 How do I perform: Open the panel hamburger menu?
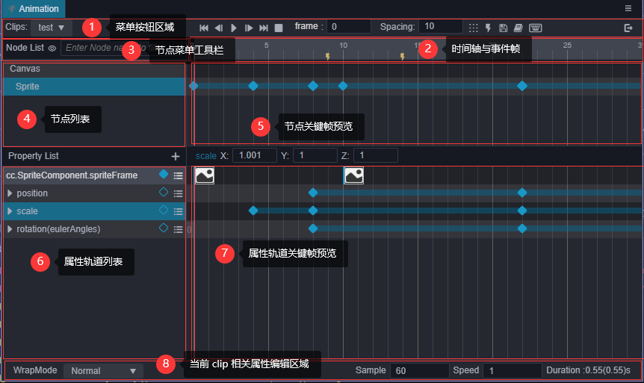pyautogui.click(x=628, y=8)
